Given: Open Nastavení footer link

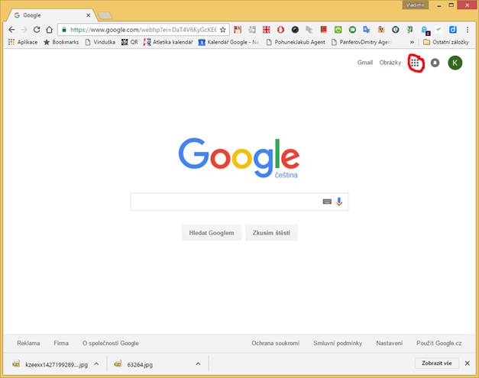Looking at the screenshot, I should 389,343.
